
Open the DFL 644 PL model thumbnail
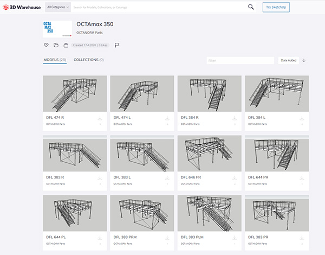click(x=75, y=213)
